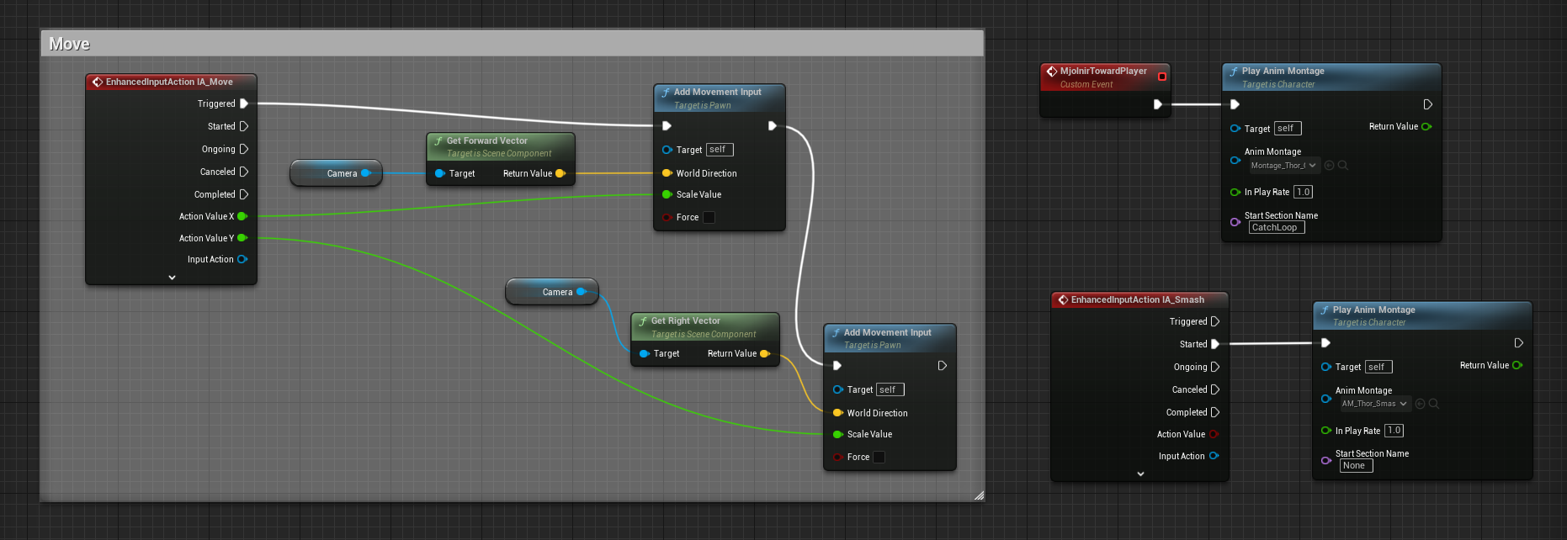Screen dimensions: 1567x540
Task: Select the Input Action pin on IA_Move
Action: click(x=242, y=259)
